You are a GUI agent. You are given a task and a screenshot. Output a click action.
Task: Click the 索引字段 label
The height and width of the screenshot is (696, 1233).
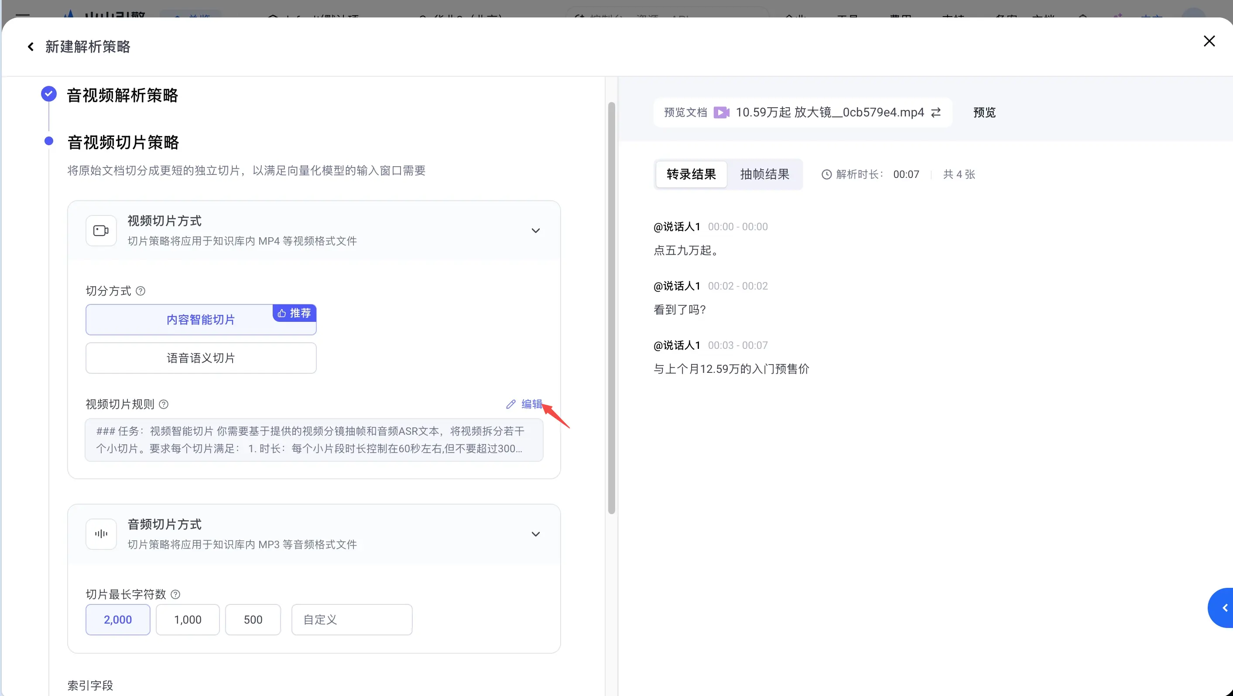(90, 686)
